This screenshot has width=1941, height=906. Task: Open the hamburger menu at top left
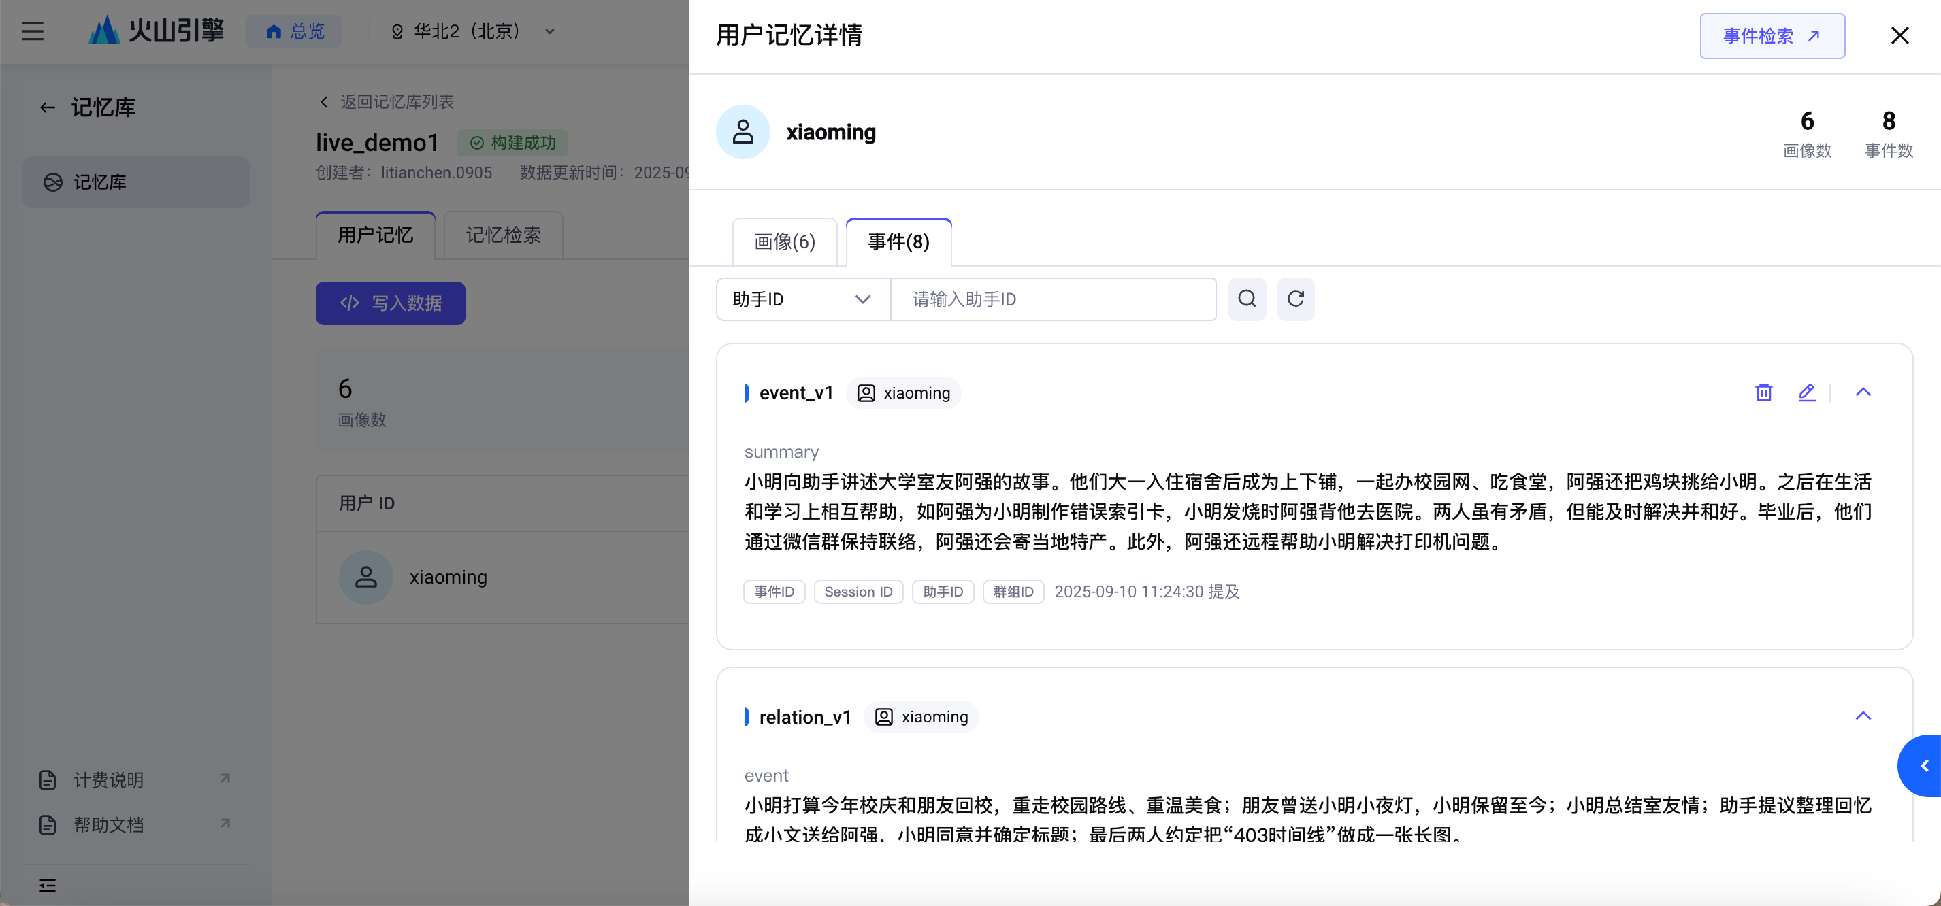(33, 32)
